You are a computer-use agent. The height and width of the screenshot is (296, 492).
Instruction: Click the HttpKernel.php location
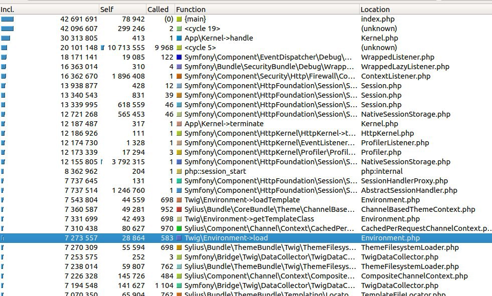pos(388,133)
